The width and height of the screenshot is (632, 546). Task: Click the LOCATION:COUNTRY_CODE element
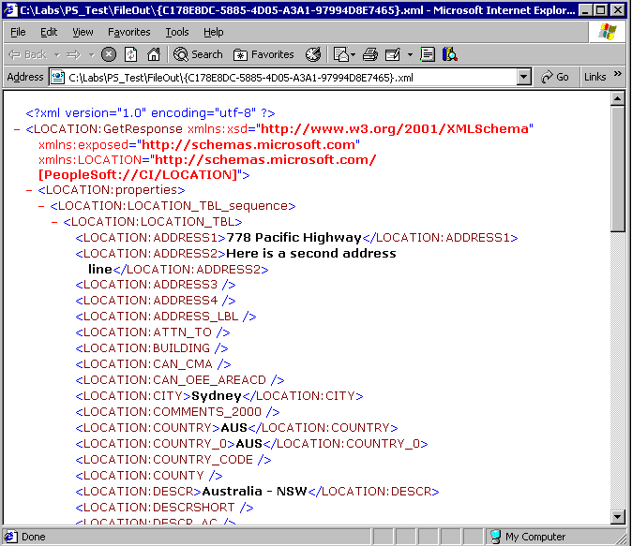pyautogui.click(x=173, y=460)
